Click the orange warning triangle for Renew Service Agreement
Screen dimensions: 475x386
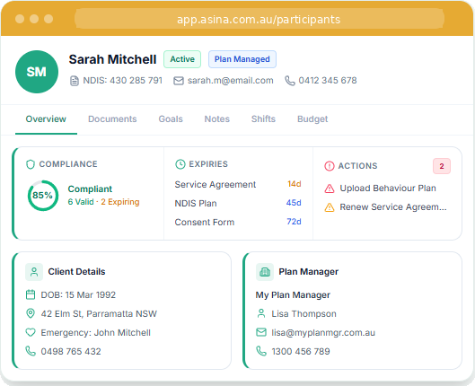click(330, 207)
